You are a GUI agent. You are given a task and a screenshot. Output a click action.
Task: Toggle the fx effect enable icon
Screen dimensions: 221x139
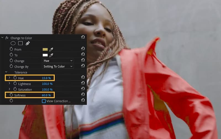[x=7, y=38]
